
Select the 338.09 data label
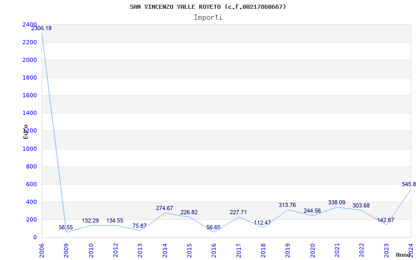pyautogui.click(x=336, y=202)
